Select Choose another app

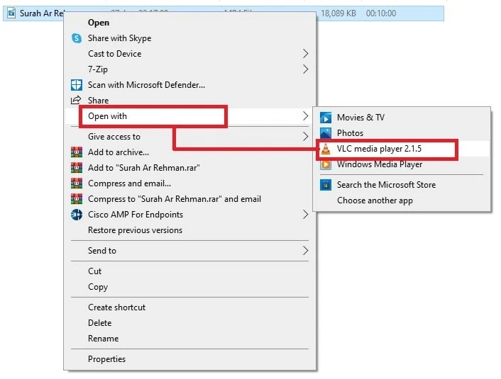[402, 200]
